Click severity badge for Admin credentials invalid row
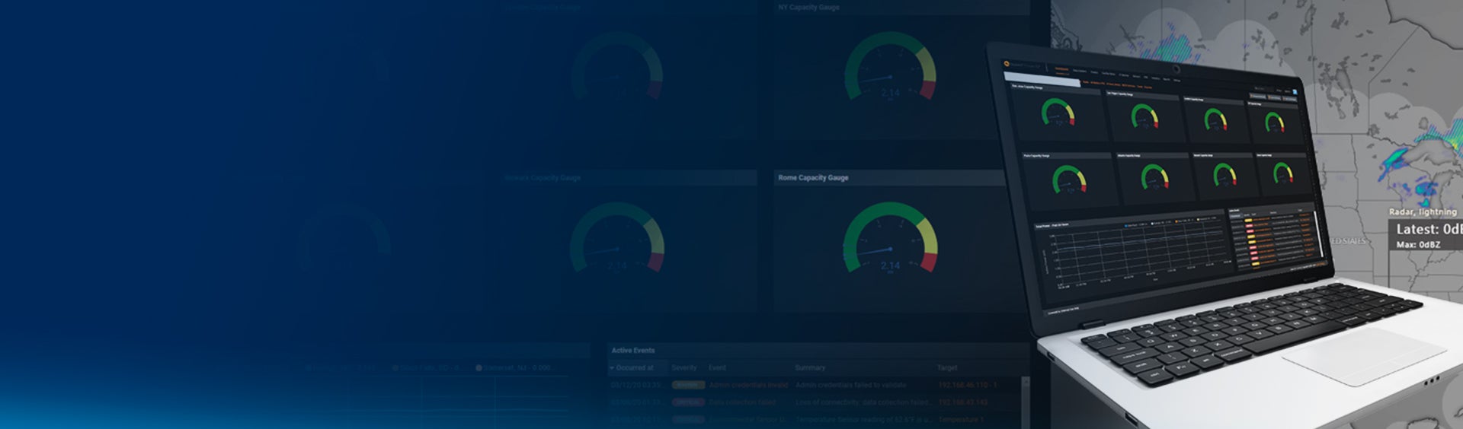 point(688,386)
